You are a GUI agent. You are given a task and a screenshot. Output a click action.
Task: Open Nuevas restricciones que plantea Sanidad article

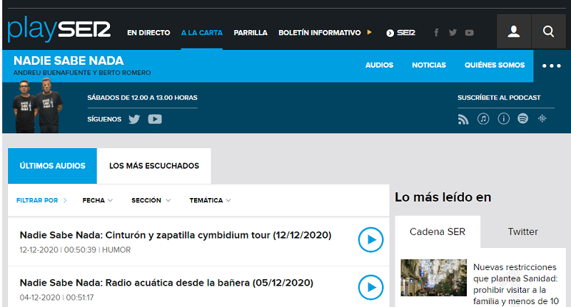(515, 284)
